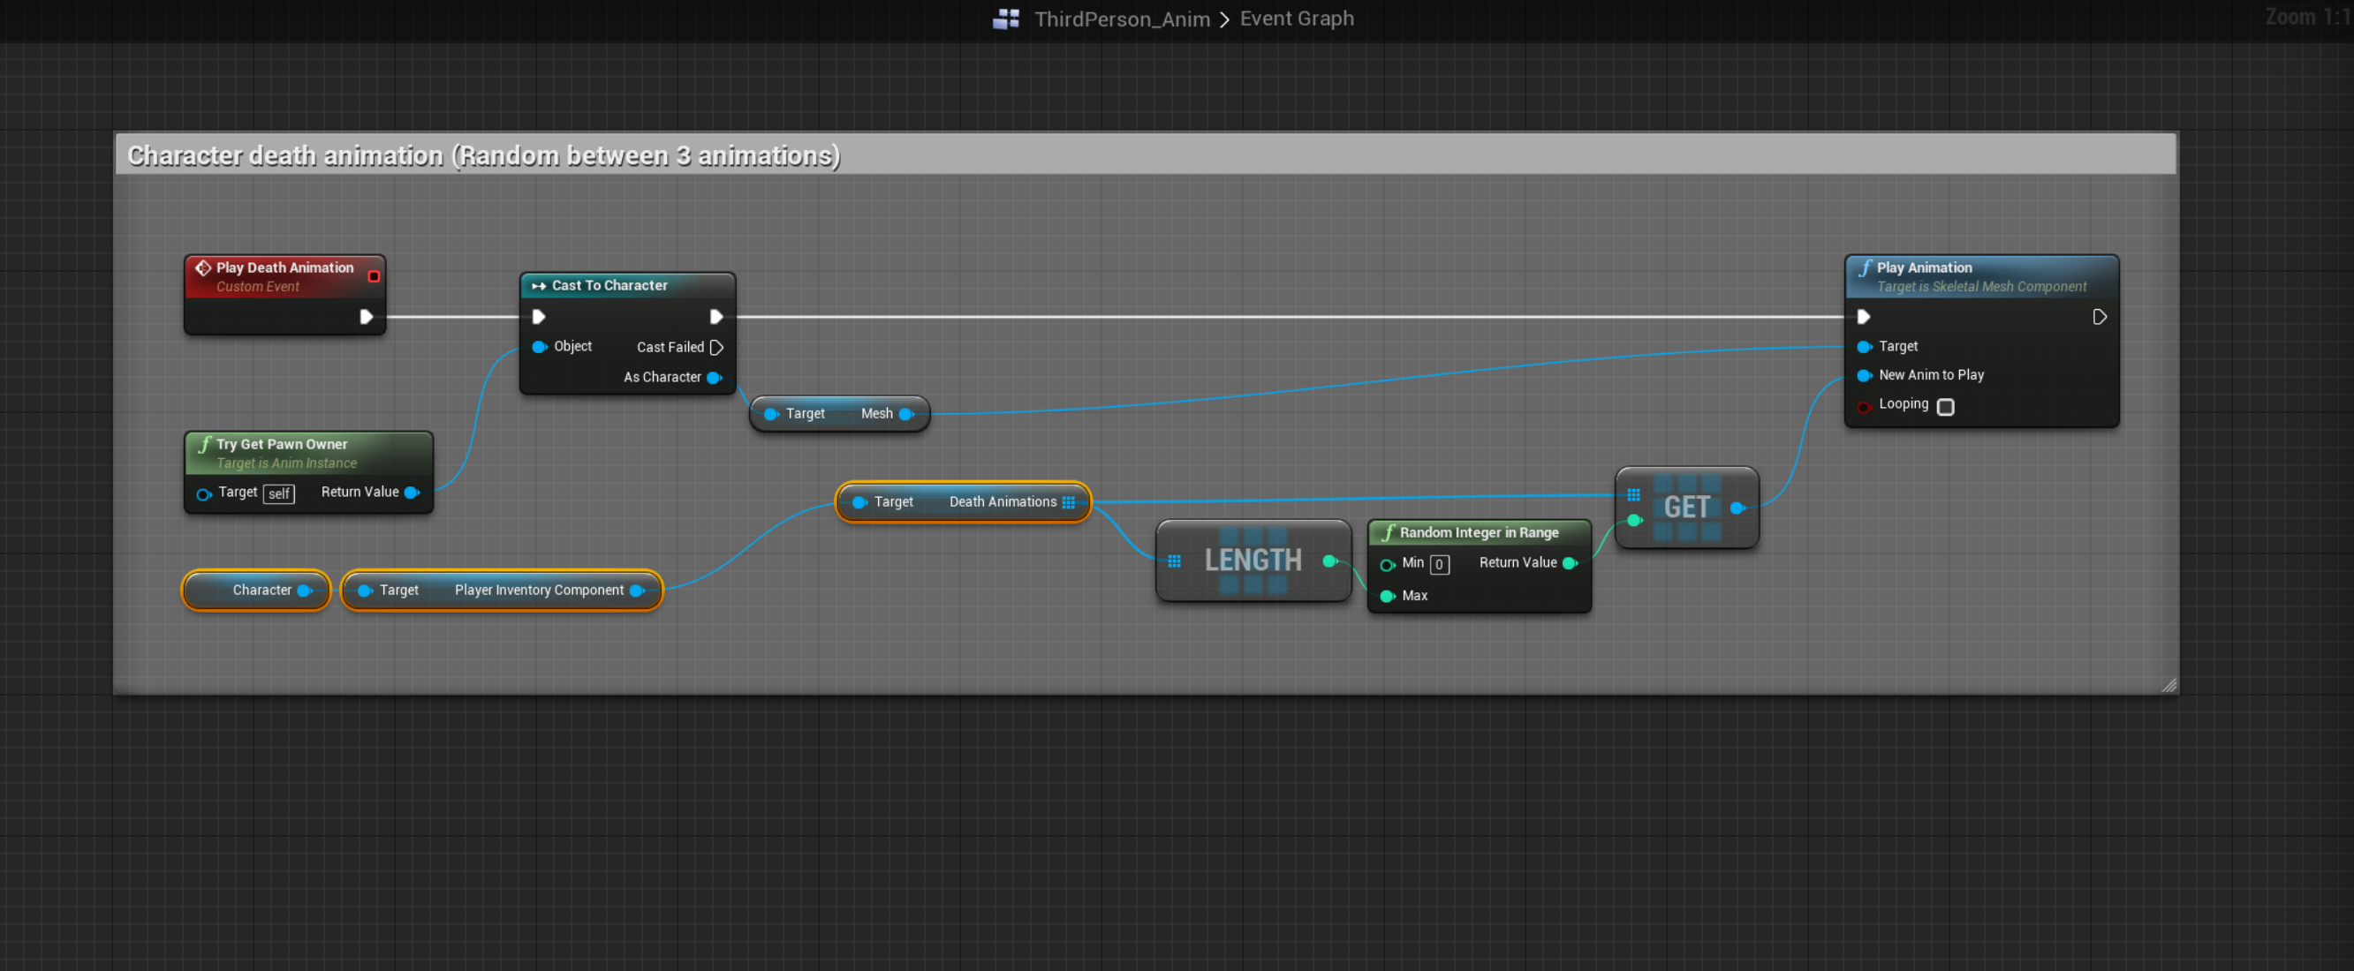The height and width of the screenshot is (971, 2354).
Task: Click the LENGTH node array input pin
Action: pos(1174,561)
